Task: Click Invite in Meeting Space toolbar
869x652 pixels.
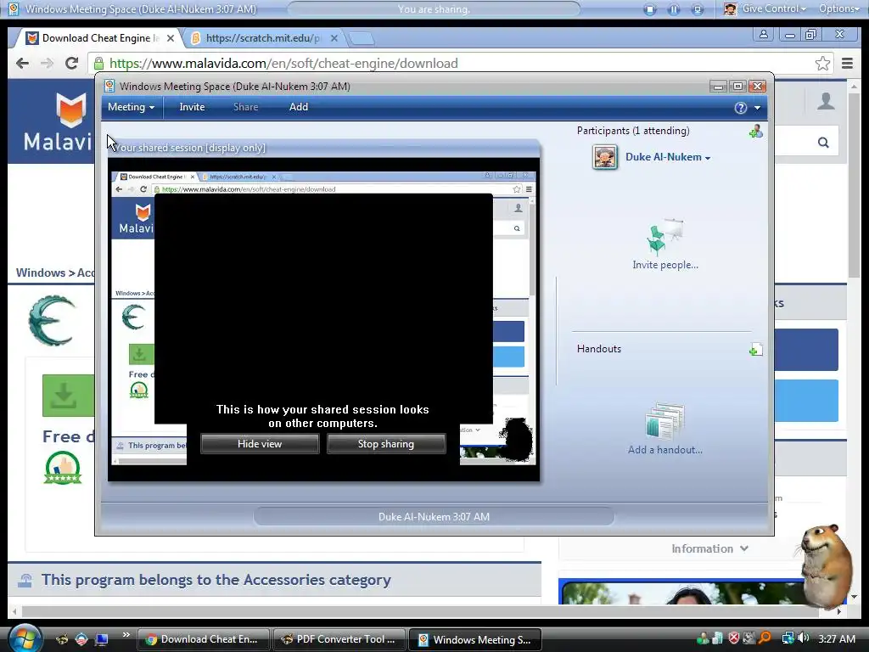Action: (192, 107)
